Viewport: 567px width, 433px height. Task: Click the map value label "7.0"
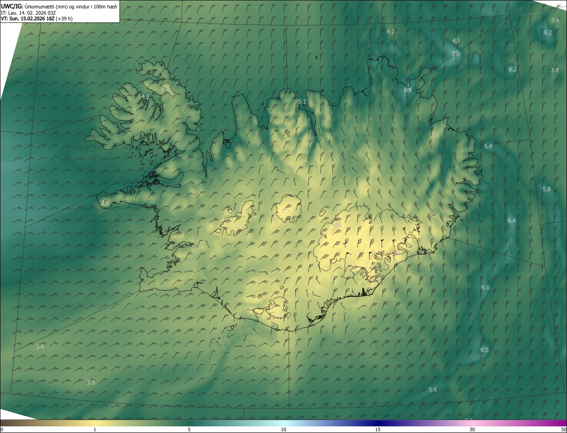(455, 54)
